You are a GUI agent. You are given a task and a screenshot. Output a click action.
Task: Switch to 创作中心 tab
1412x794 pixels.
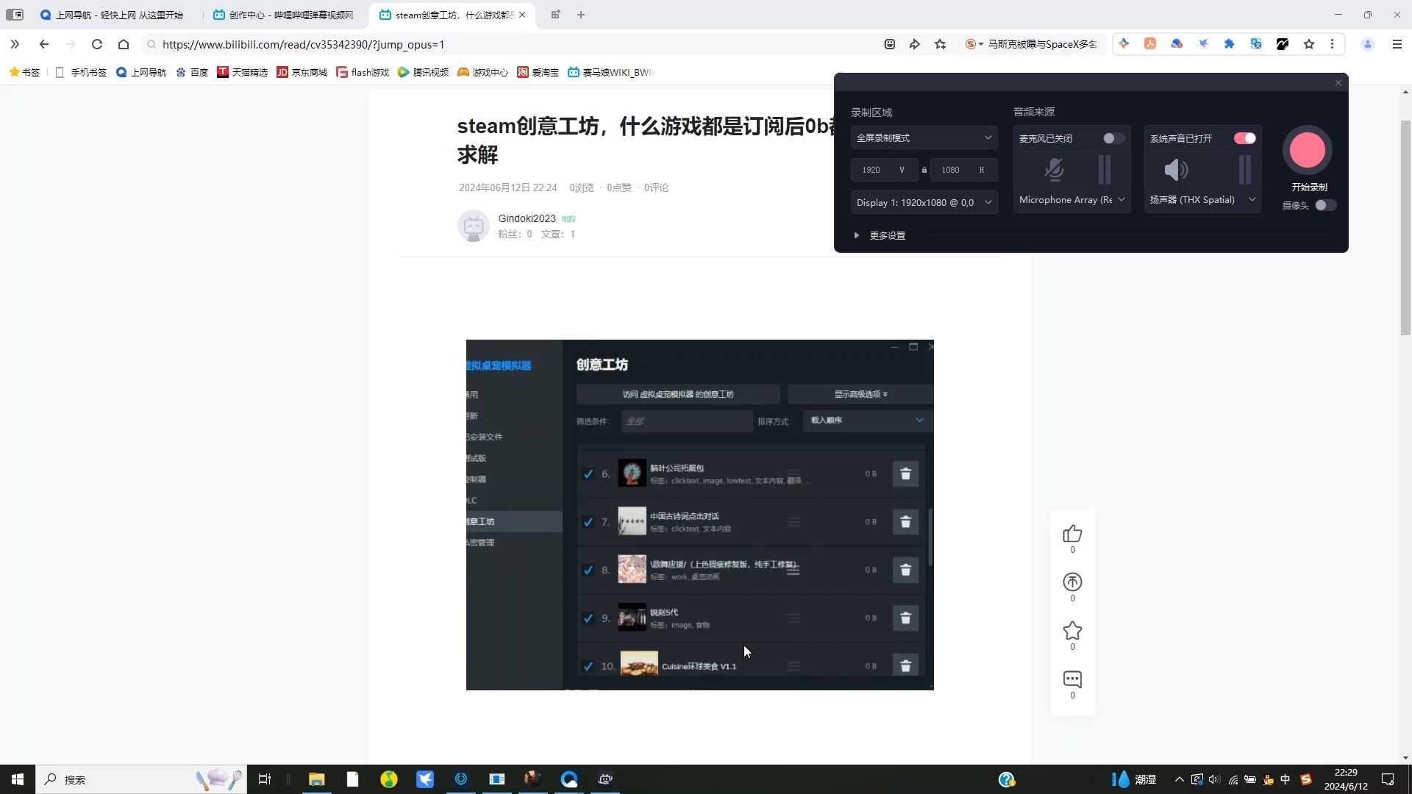coord(284,15)
